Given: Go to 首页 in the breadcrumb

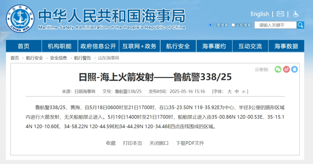Looking at the screenshot, I should (14, 58).
